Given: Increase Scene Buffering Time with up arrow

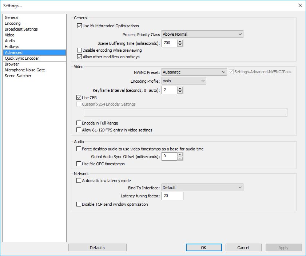Looking at the screenshot, I should [x=180, y=41].
